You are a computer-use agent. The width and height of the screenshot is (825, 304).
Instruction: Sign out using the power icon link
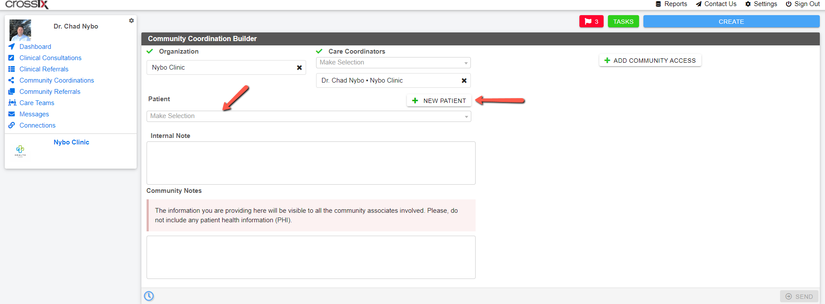click(x=803, y=4)
